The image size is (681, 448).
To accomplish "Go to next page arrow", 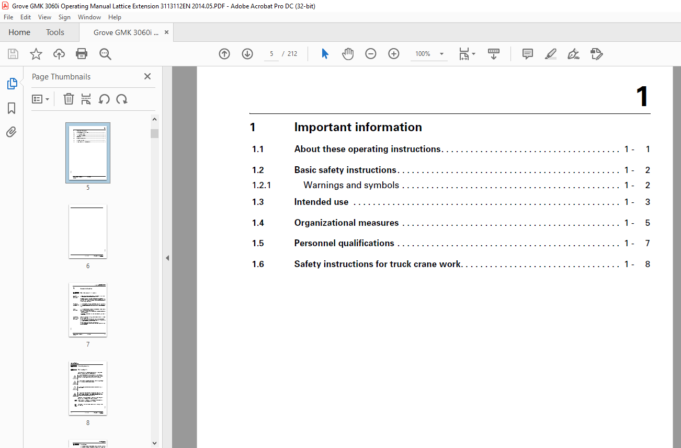I will tap(247, 54).
